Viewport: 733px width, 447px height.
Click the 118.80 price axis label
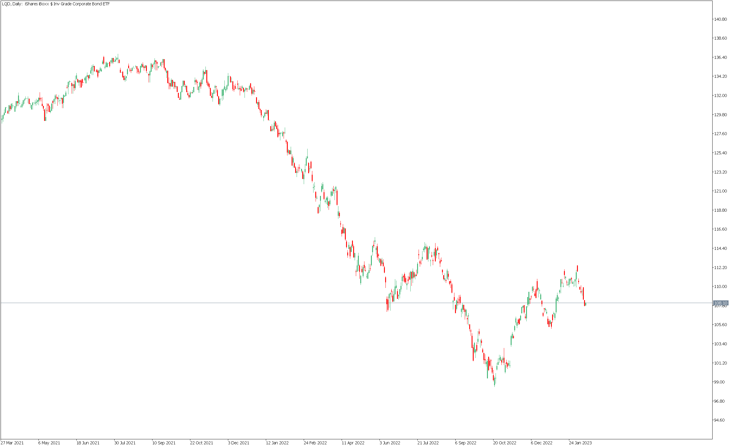[721, 210]
